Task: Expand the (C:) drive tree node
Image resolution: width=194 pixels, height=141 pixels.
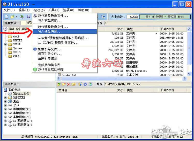Action: [5, 105]
